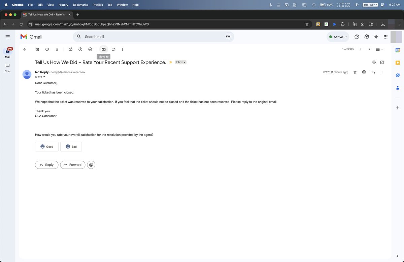This screenshot has height=262, width=404.
Task: Open the View menu
Action: (50, 5)
